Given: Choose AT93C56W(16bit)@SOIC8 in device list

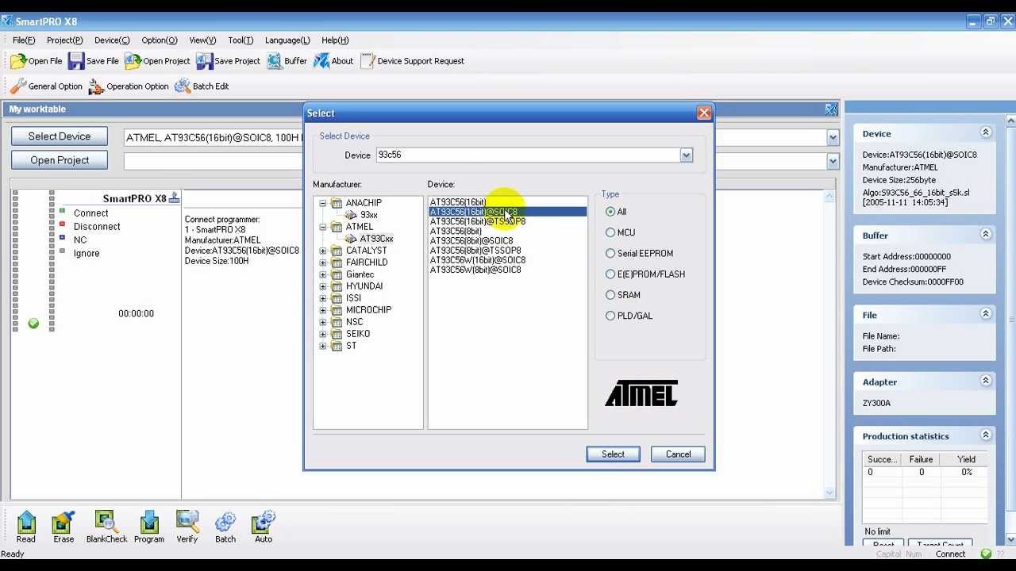Looking at the screenshot, I should click(x=478, y=260).
